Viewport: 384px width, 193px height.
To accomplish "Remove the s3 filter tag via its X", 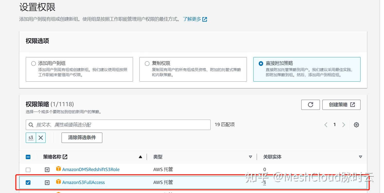I will pos(40,137).
